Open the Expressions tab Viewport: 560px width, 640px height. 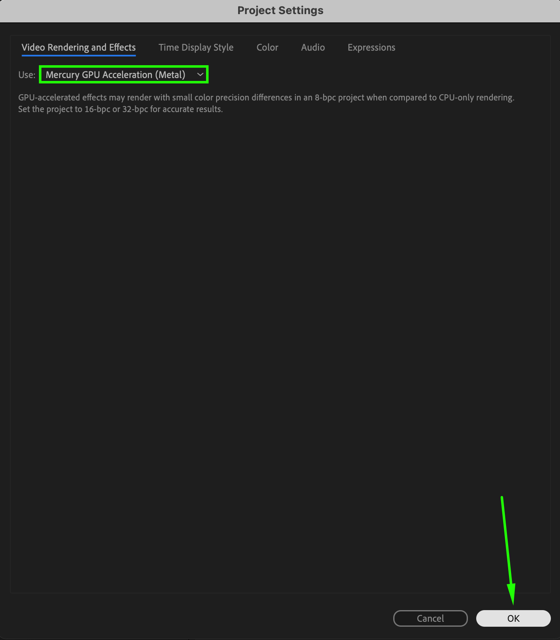(371, 47)
